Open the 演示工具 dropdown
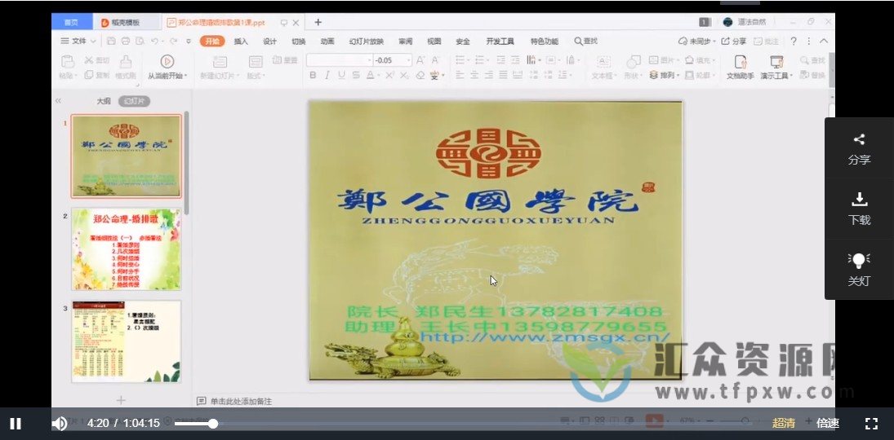This screenshot has width=894, height=440. point(776,67)
